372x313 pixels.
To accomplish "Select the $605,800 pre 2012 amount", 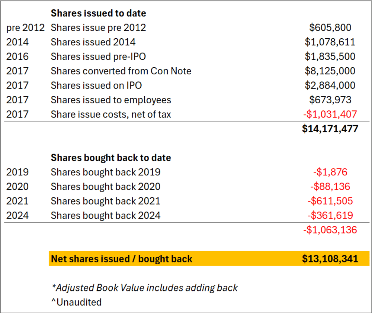I will [x=330, y=28].
